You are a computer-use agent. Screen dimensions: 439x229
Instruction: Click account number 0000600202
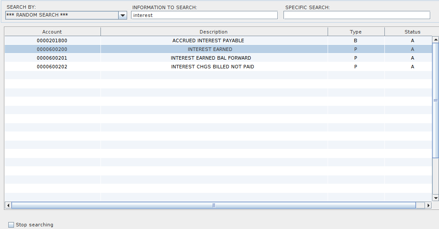click(52, 67)
